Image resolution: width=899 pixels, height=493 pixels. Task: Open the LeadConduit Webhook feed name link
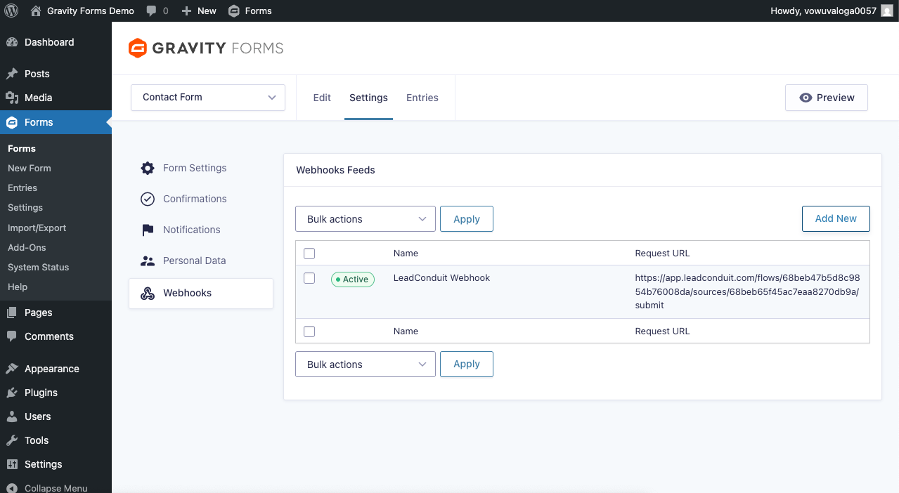click(441, 278)
